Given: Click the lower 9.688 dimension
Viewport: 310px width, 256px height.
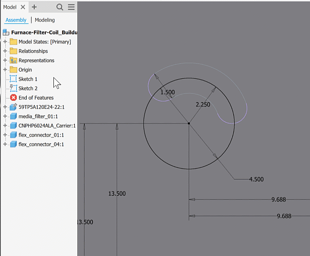Looking at the screenshot, I should click(x=284, y=216).
